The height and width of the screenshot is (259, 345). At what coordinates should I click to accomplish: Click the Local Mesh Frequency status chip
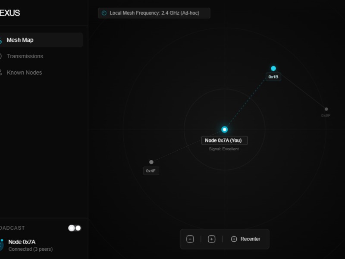click(154, 13)
